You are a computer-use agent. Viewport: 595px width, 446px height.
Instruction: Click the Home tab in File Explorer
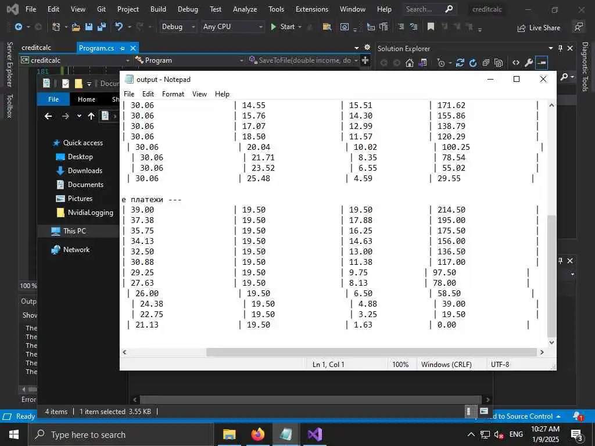[87, 99]
